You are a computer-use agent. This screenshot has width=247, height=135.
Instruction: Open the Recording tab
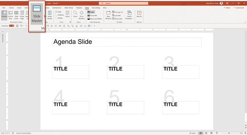tap(96, 8)
